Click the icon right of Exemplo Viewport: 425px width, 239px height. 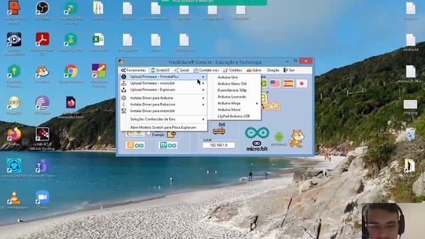[x=171, y=134]
